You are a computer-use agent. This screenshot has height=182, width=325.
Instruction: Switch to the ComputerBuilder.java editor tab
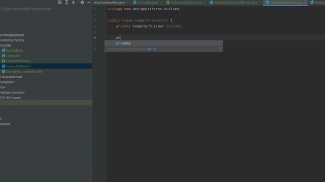pyautogui.click(x=186, y=3)
